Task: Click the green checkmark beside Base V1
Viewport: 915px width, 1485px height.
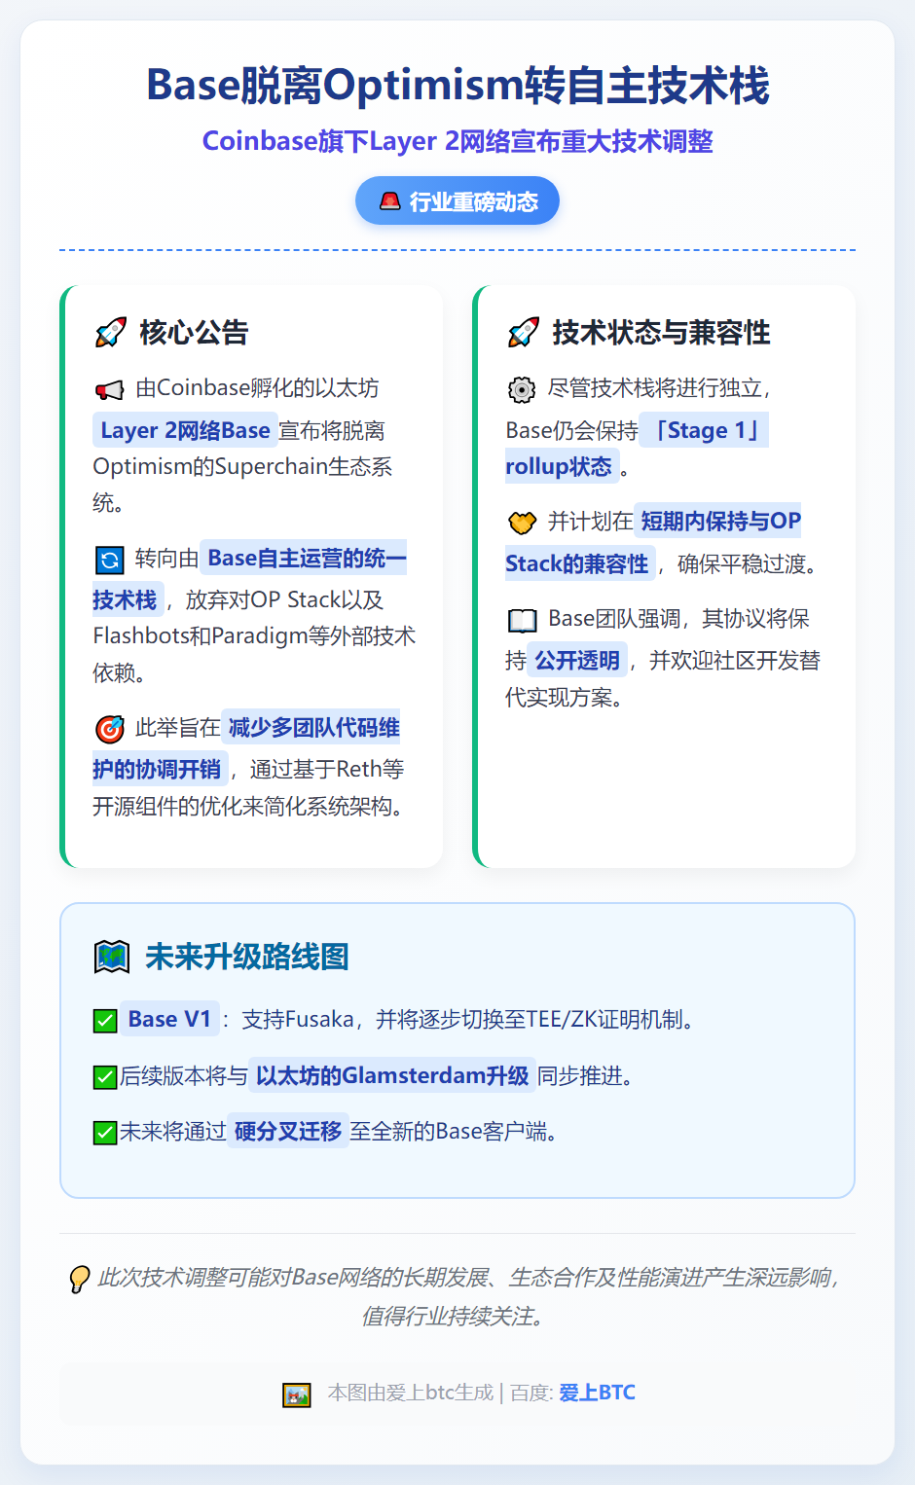Action: (x=105, y=1021)
